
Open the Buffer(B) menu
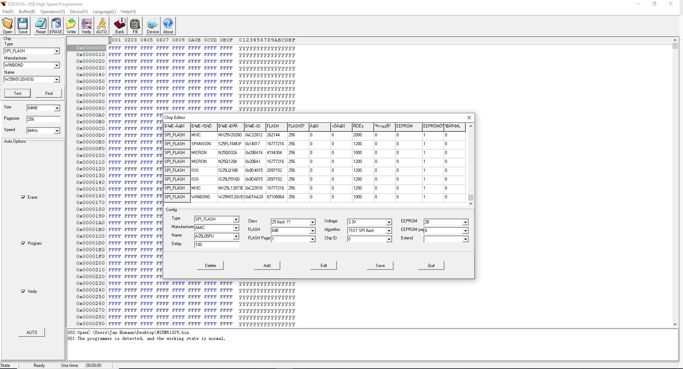pyautogui.click(x=27, y=12)
